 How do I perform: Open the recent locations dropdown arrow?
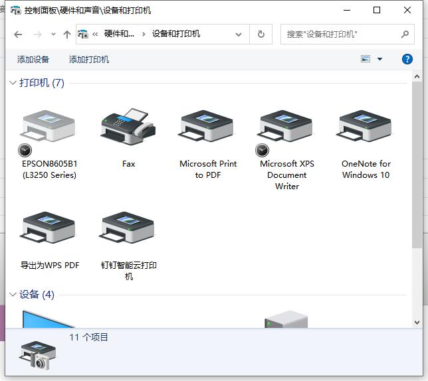point(53,35)
